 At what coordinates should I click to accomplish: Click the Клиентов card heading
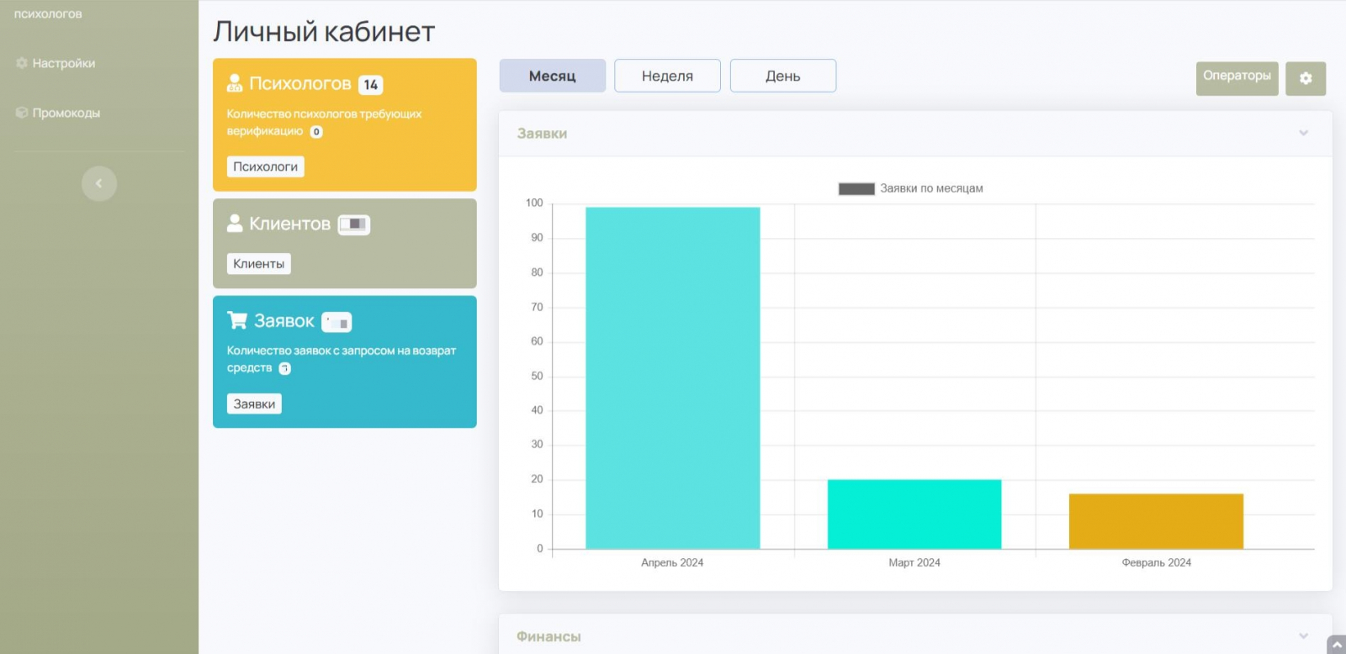tap(290, 224)
